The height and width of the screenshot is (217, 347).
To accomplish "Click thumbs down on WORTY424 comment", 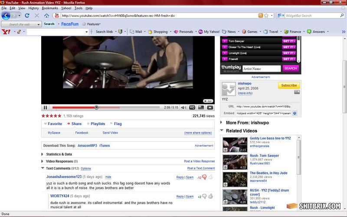I will 204,197.
